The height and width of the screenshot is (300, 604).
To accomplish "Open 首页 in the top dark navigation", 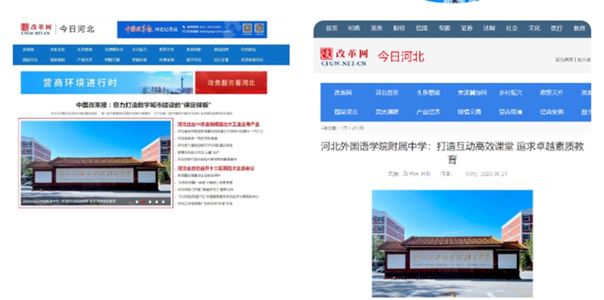I will (331, 29).
